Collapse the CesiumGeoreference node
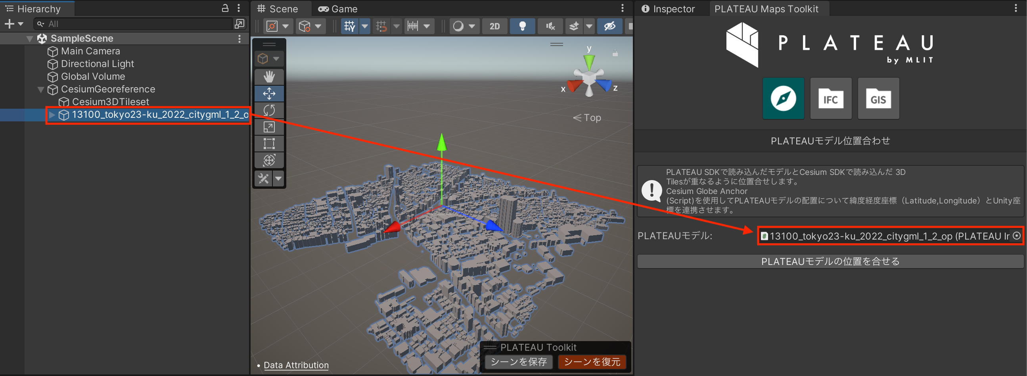Image resolution: width=1027 pixels, height=376 pixels. 41,89
